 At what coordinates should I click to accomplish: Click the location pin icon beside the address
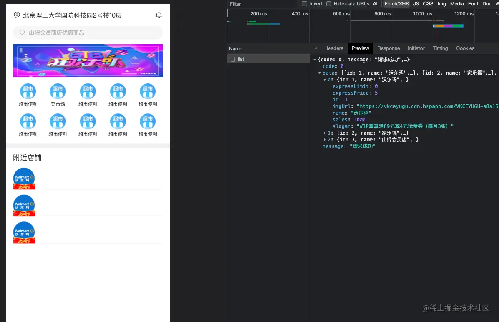(x=17, y=15)
